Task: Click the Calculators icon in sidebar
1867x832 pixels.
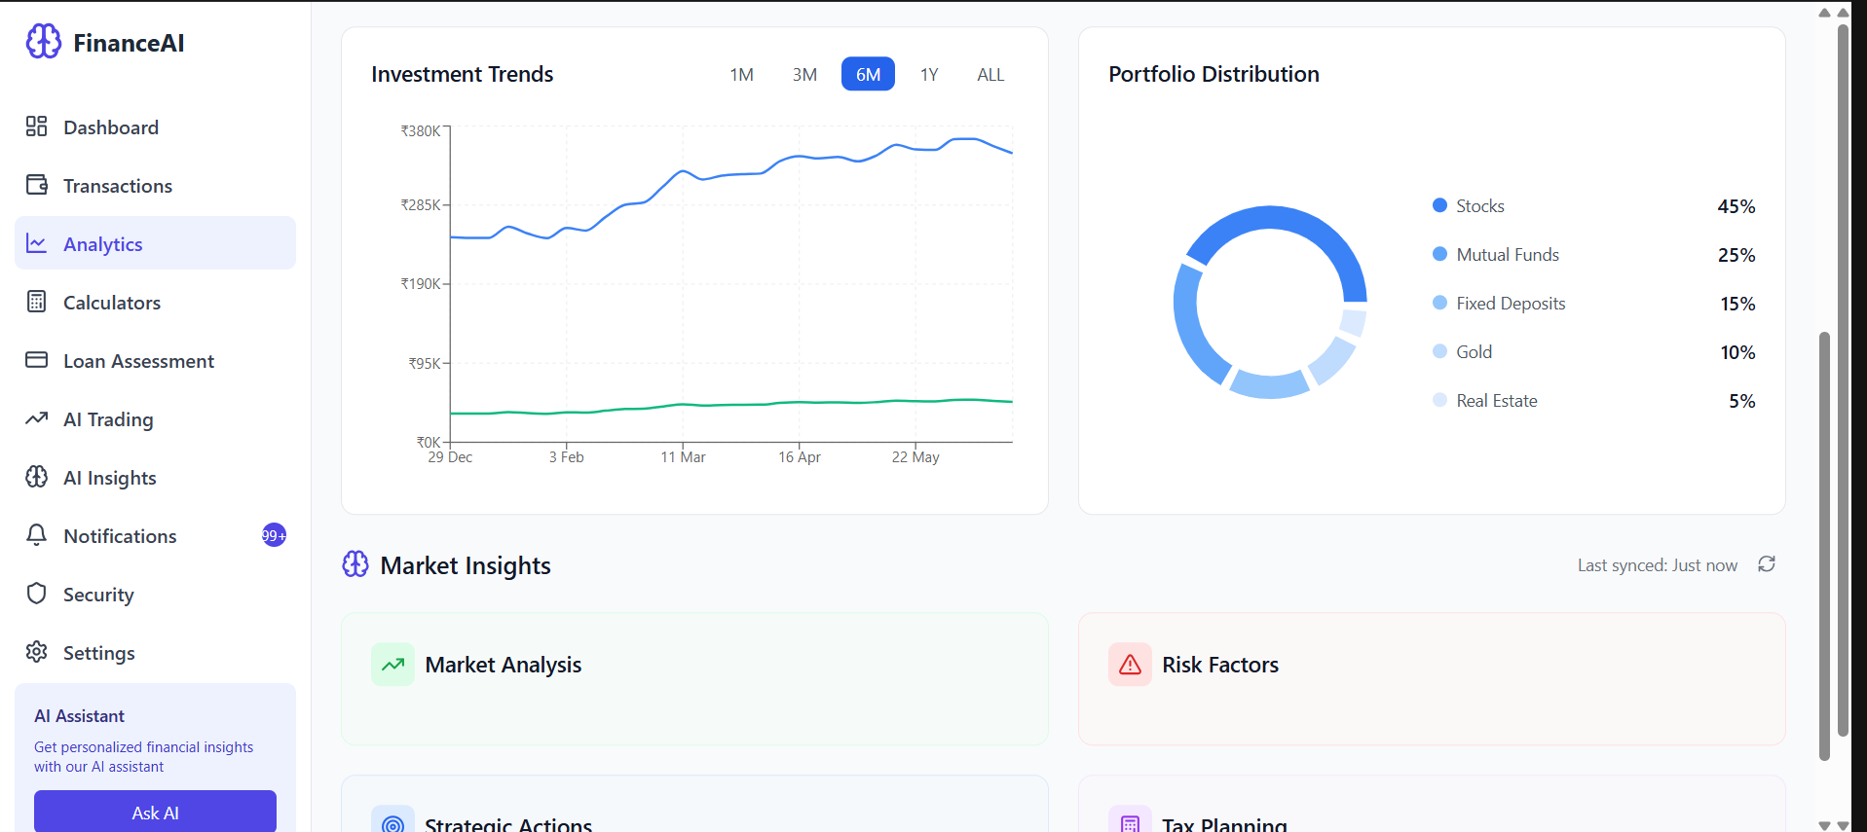Action: tap(36, 302)
